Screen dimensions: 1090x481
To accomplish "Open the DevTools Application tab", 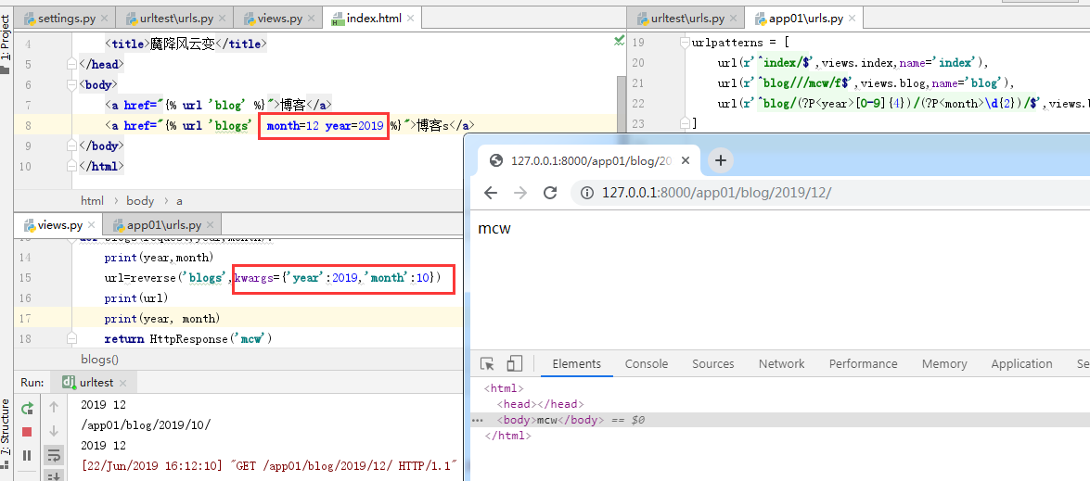I will point(1021,363).
